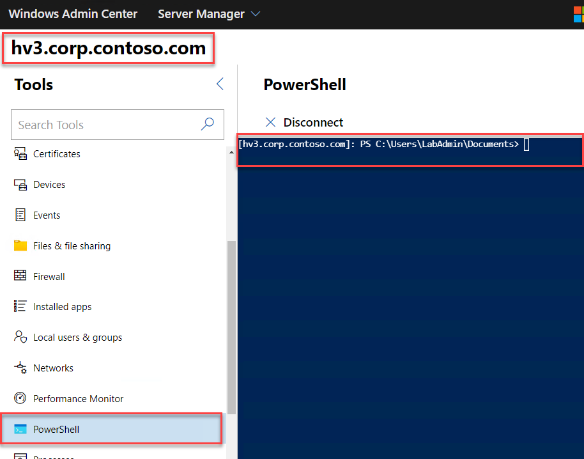Open Performance Monitor
The height and width of the screenshot is (459, 584).
(113, 399)
